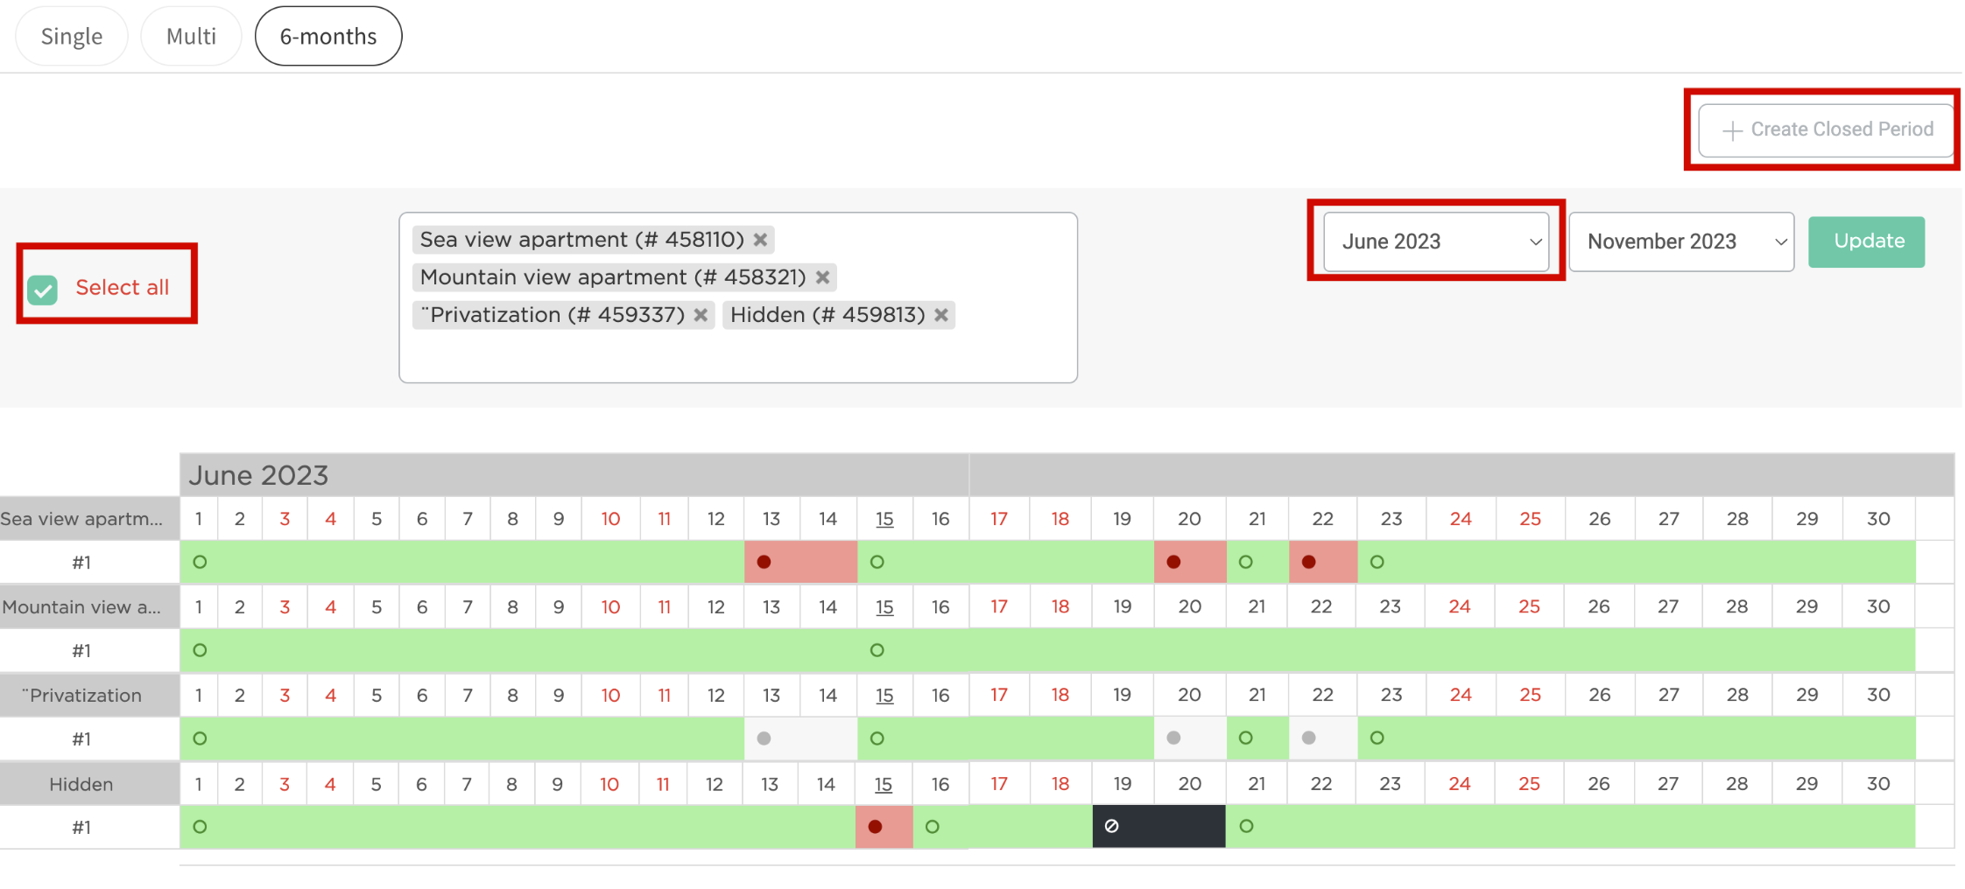Click Mountain view available circle on day 15

(x=877, y=650)
